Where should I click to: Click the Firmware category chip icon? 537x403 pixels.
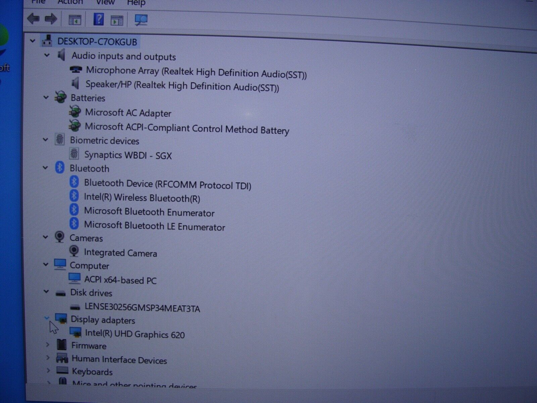pyautogui.click(x=61, y=345)
